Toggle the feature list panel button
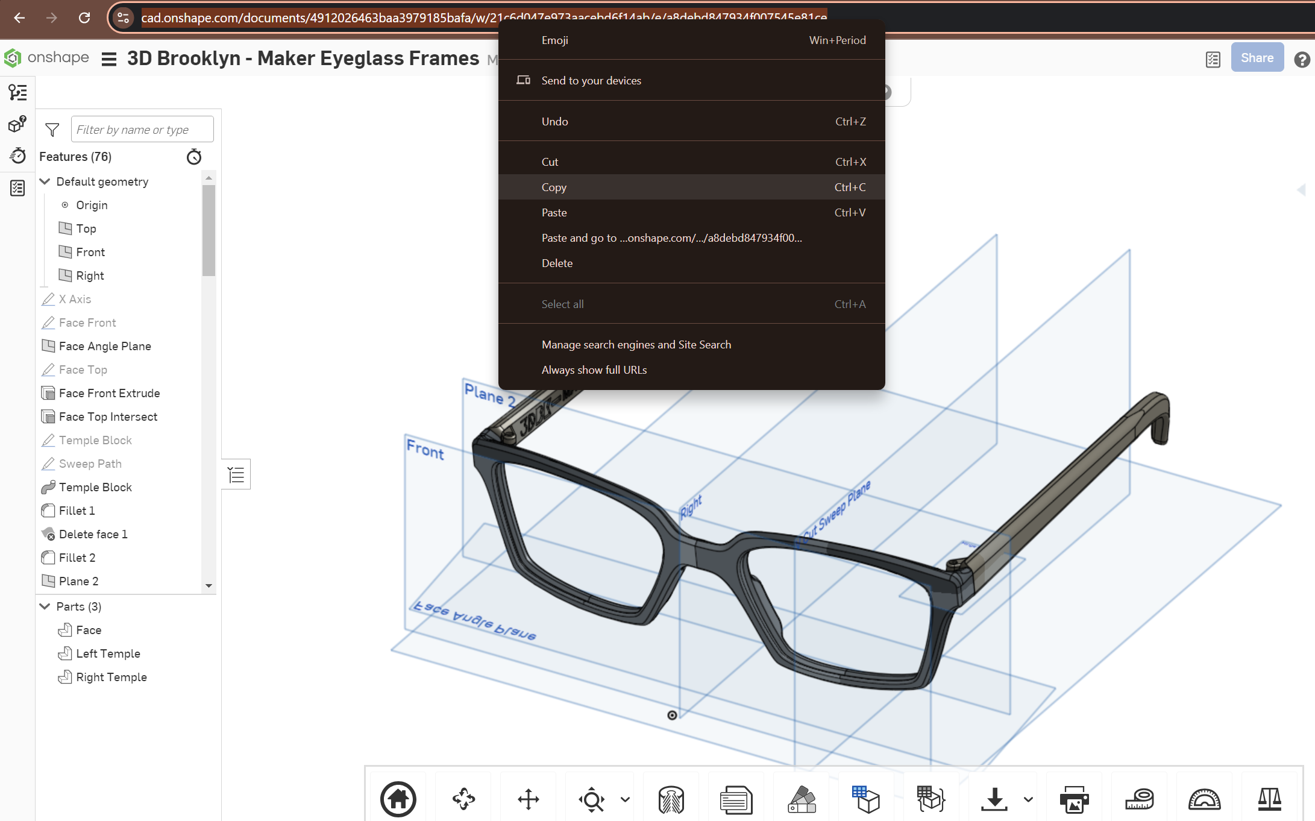1315x821 pixels. tap(236, 475)
